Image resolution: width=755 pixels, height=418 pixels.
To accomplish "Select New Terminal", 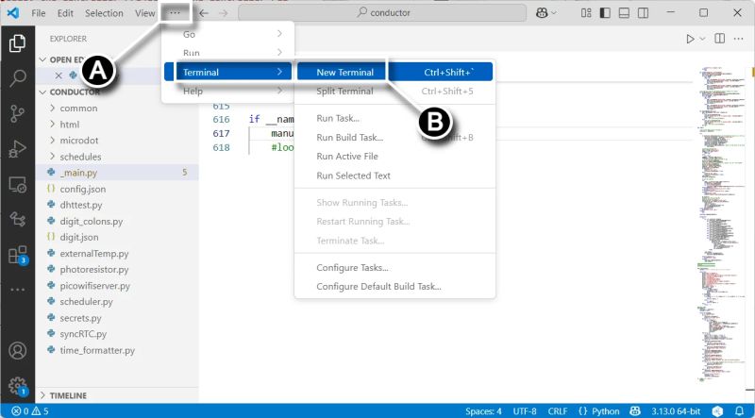I will click(394, 73).
